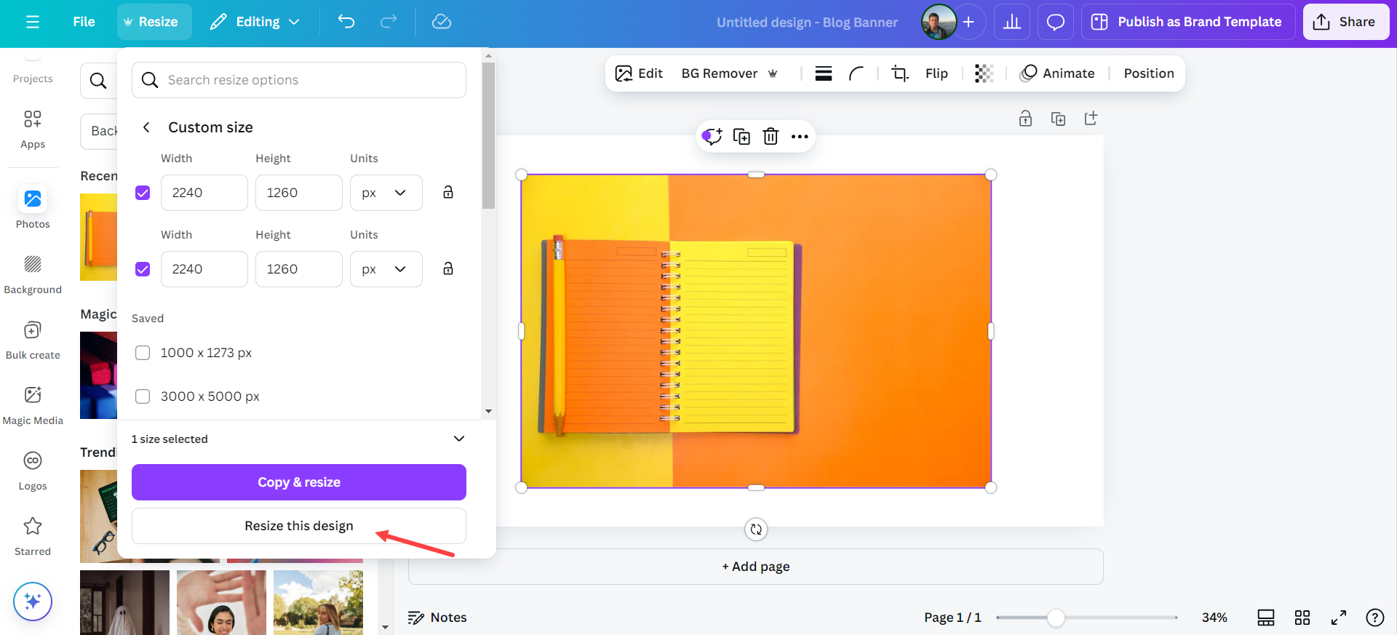Open units dropdown in second size row

click(x=386, y=269)
